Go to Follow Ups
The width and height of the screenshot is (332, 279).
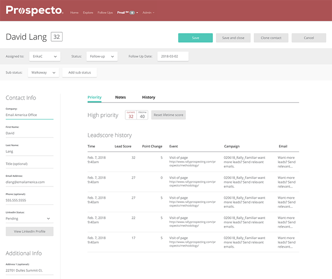coord(105,13)
